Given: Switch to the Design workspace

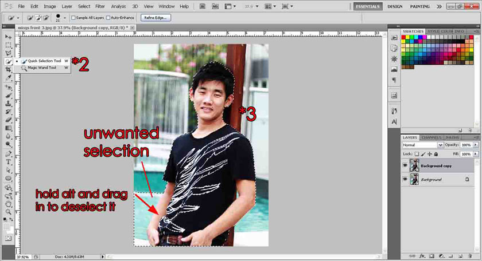Looking at the screenshot, I should tap(395, 6).
